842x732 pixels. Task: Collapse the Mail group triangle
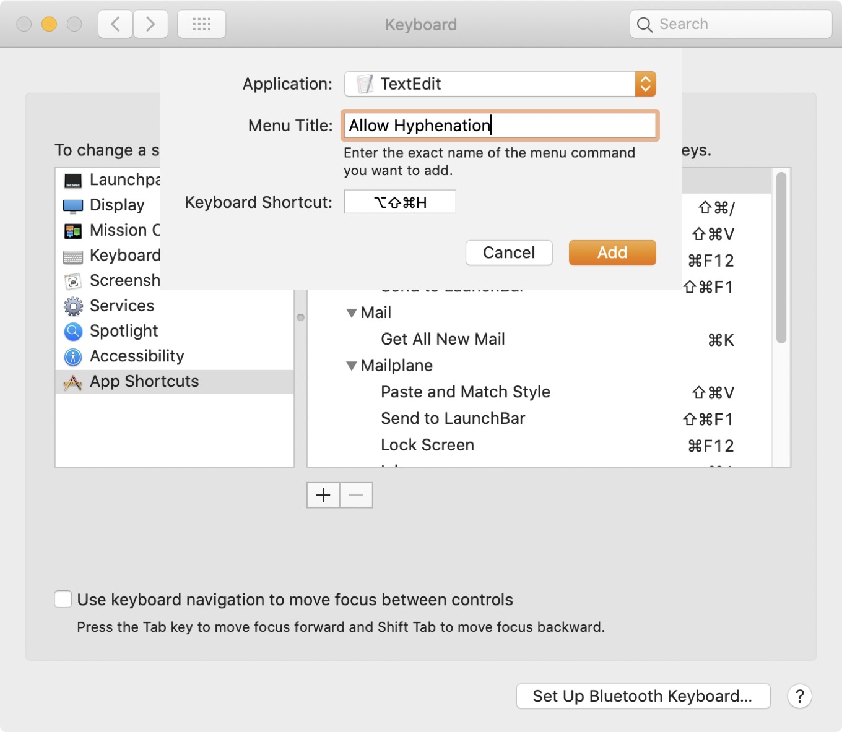point(351,313)
